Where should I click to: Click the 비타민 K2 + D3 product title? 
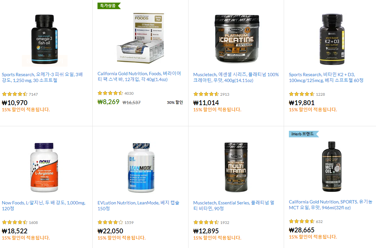[326, 77]
